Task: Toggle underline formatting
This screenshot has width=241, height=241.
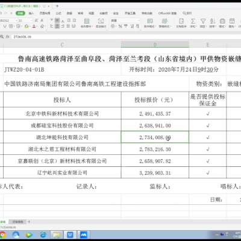Action: [x=5, y=26]
